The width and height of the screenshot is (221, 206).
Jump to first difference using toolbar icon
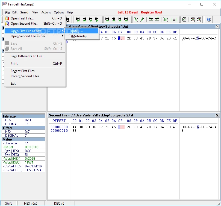pos(78,19)
